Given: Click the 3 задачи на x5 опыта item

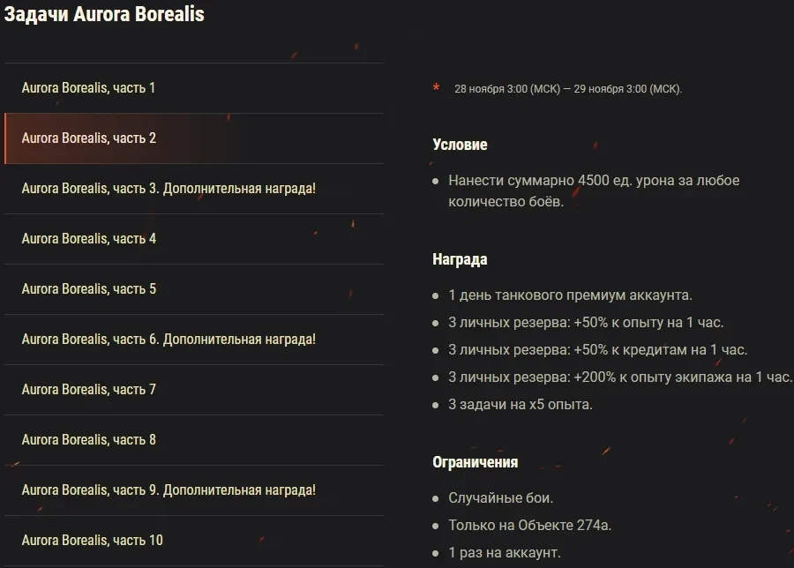Looking at the screenshot, I should point(521,405).
